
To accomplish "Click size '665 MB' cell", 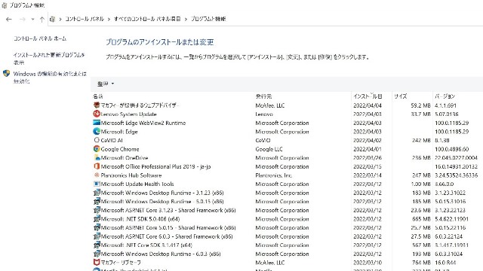I will pos(421,219).
